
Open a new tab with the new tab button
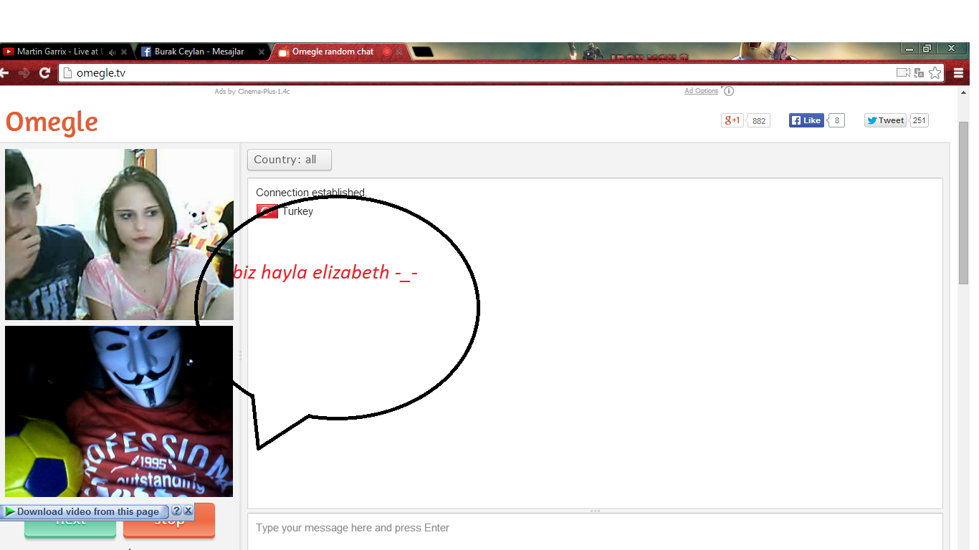pos(423,52)
